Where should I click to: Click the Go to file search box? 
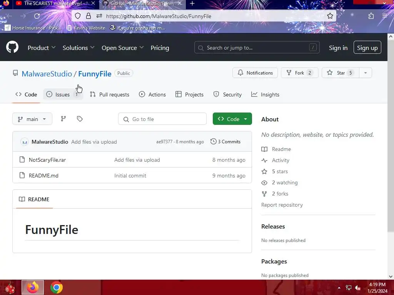tap(162, 119)
